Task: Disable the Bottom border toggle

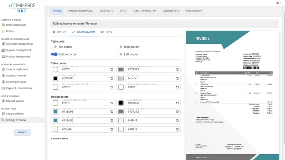Action: (x=54, y=54)
